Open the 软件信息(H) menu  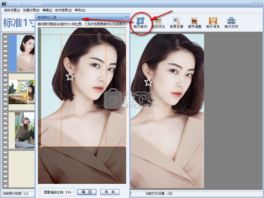click(64, 10)
